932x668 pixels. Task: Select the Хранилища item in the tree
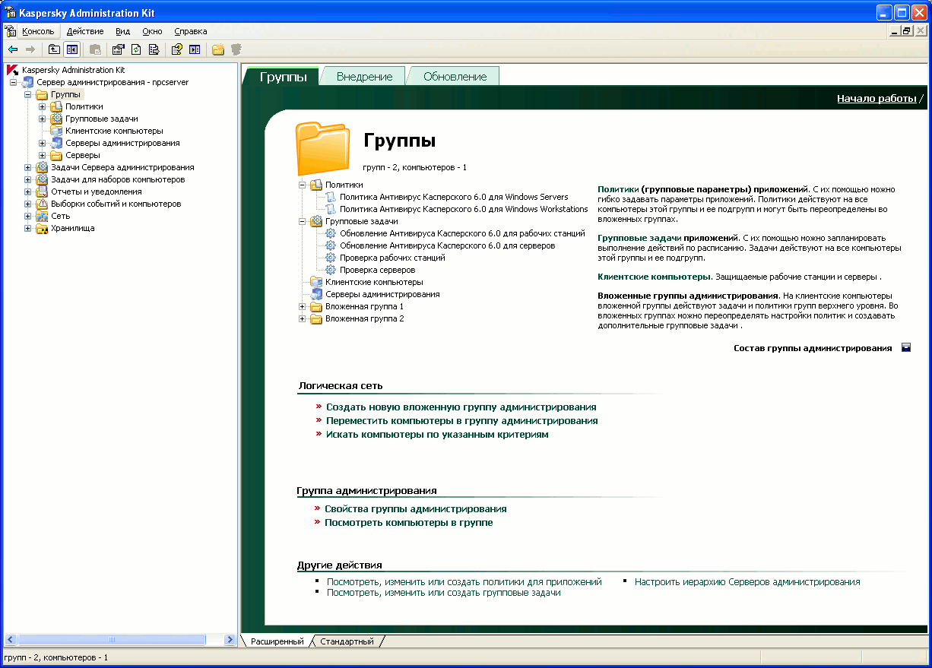click(x=72, y=228)
